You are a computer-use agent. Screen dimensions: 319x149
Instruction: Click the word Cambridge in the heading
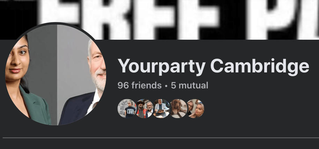tap(260, 66)
